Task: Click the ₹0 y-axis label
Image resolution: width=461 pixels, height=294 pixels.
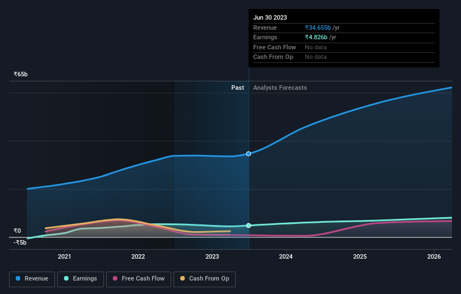Action: point(17,231)
